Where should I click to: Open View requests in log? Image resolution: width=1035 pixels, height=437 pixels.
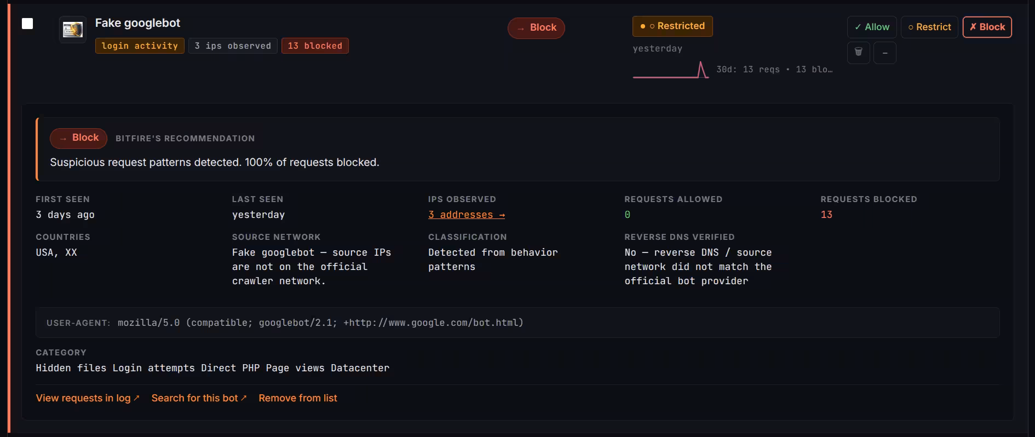tap(88, 398)
